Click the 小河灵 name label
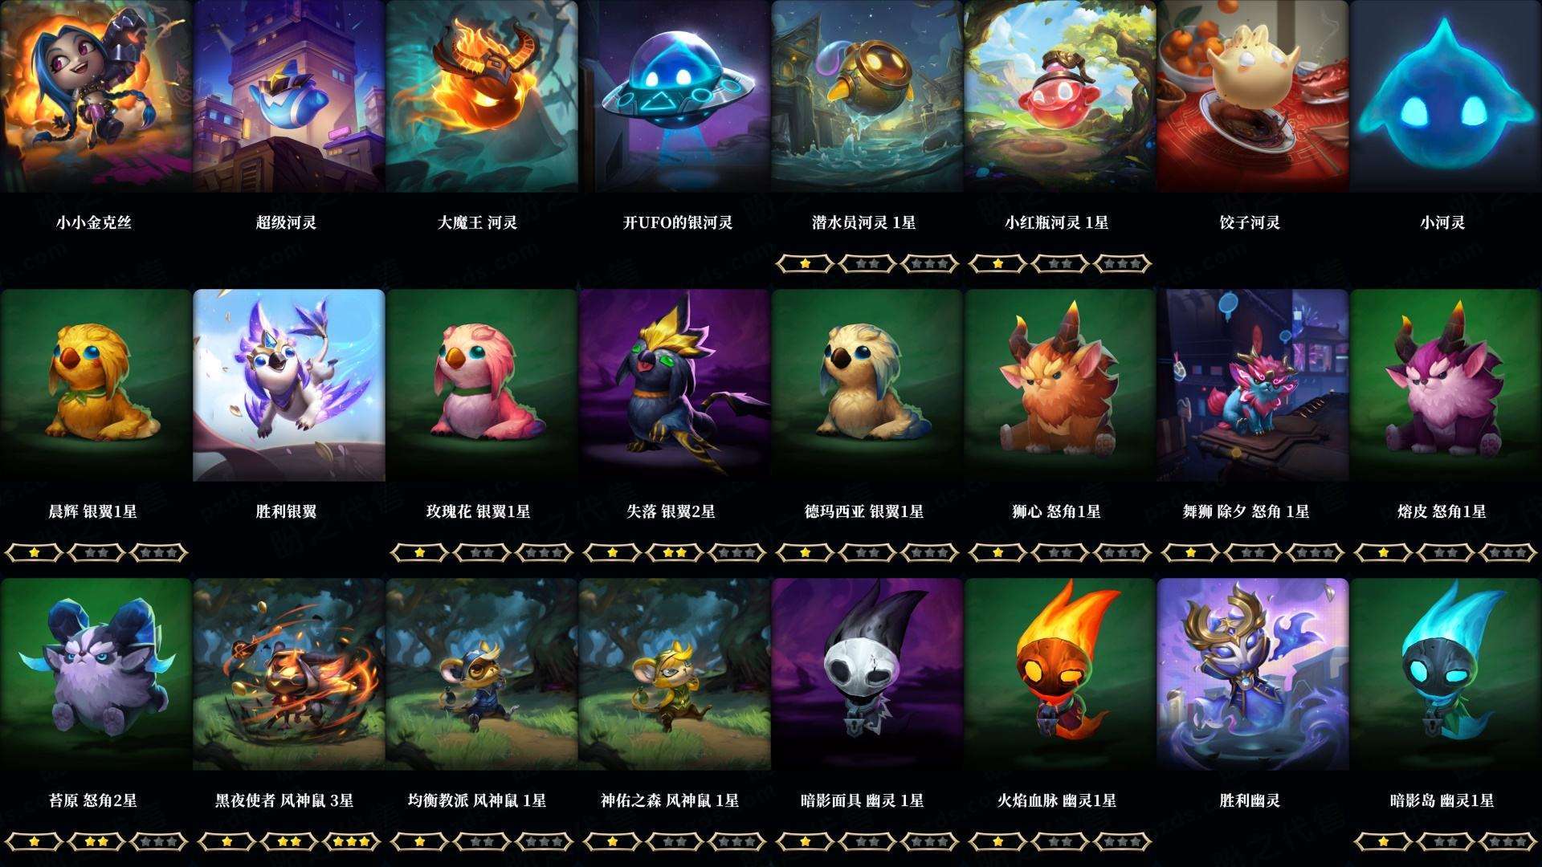1542x867 pixels. 1442,222
